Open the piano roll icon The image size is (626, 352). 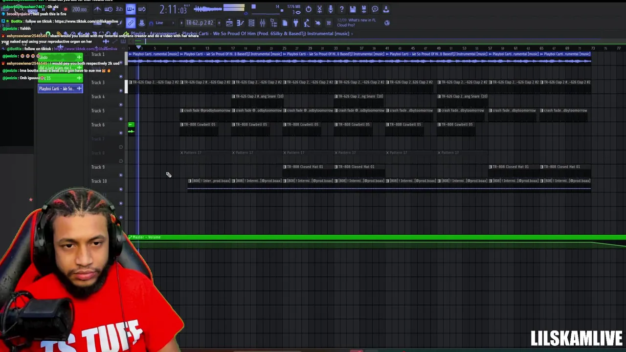point(240,23)
